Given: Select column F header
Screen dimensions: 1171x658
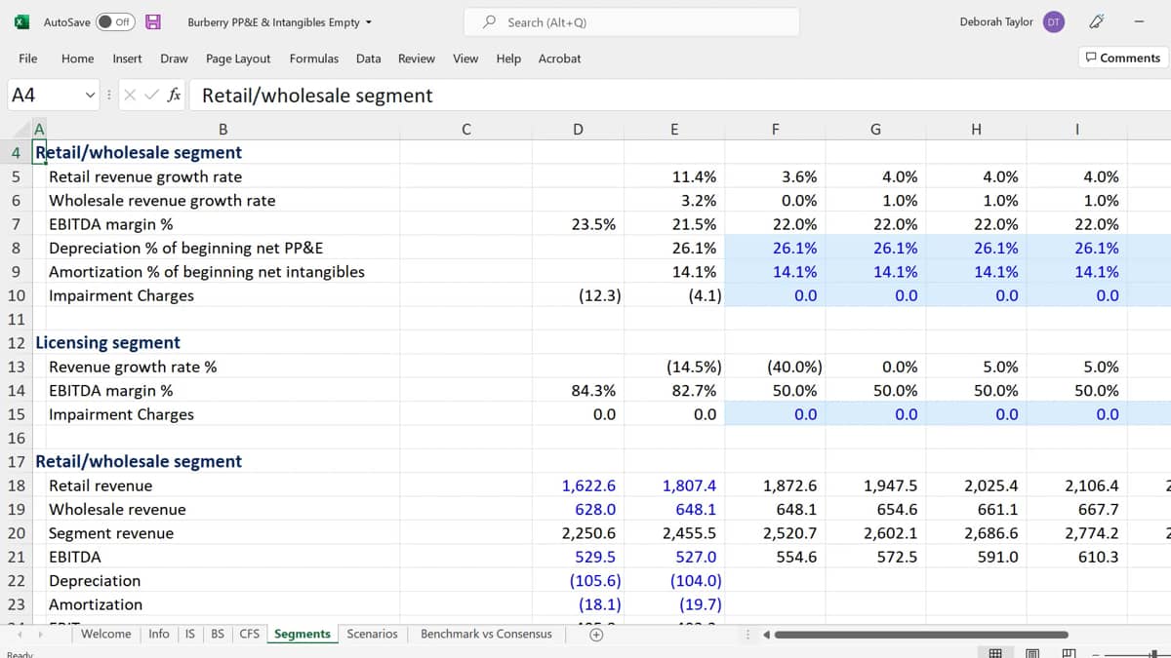Looking at the screenshot, I should point(775,129).
